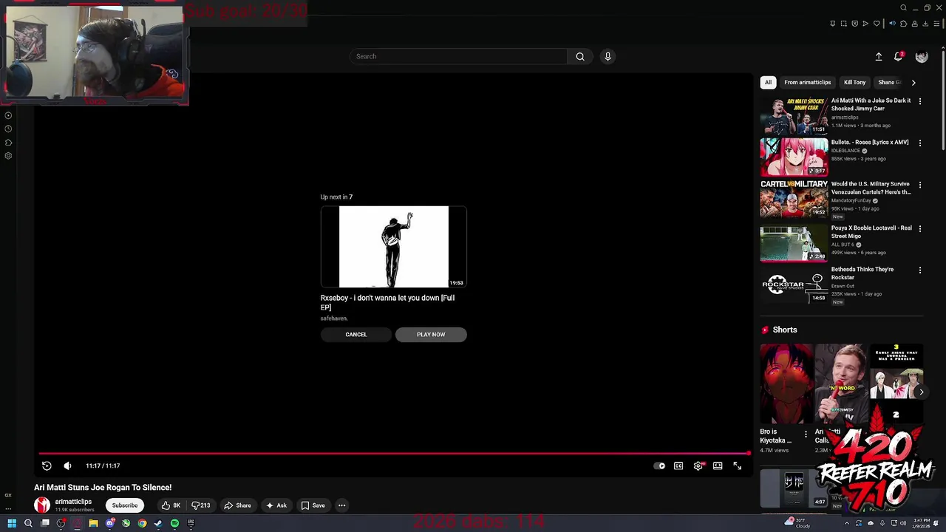Select the Shane G filter chip
Screen dimensions: 946x532
click(x=889, y=83)
